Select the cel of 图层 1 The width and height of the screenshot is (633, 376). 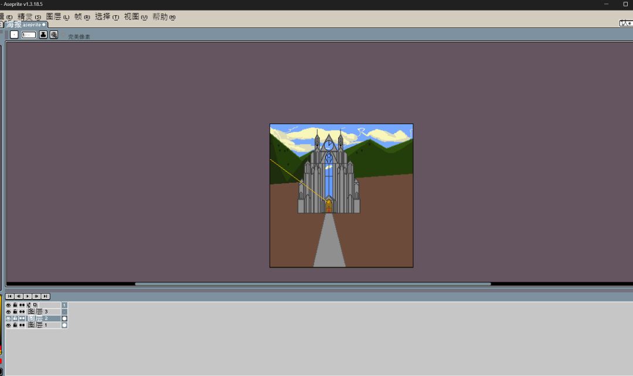click(64, 325)
